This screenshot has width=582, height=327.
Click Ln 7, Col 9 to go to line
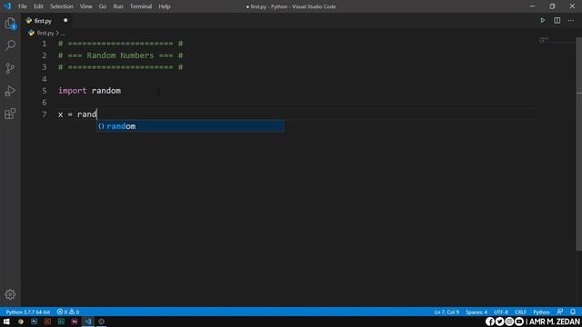pos(447,312)
